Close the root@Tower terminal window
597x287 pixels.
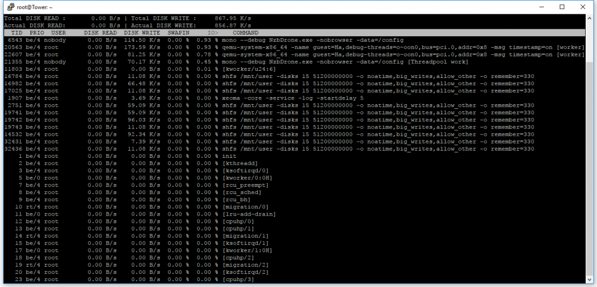[x=583, y=7]
